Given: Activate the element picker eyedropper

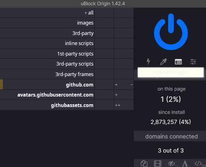Looking at the screenshot, I should tap(163, 62).
